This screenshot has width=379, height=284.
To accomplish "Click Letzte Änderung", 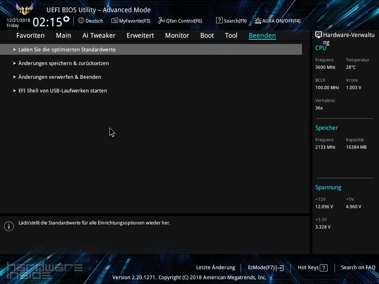I will click(x=216, y=268).
